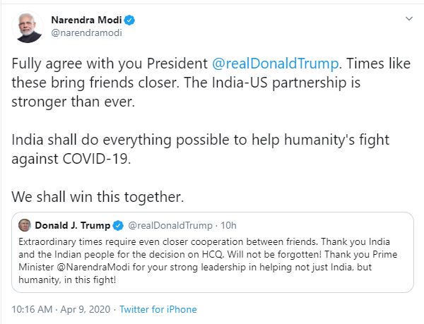Click the 10h timestamp on the quoted tweet
Screen dimensions: 424x324
point(228,226)
